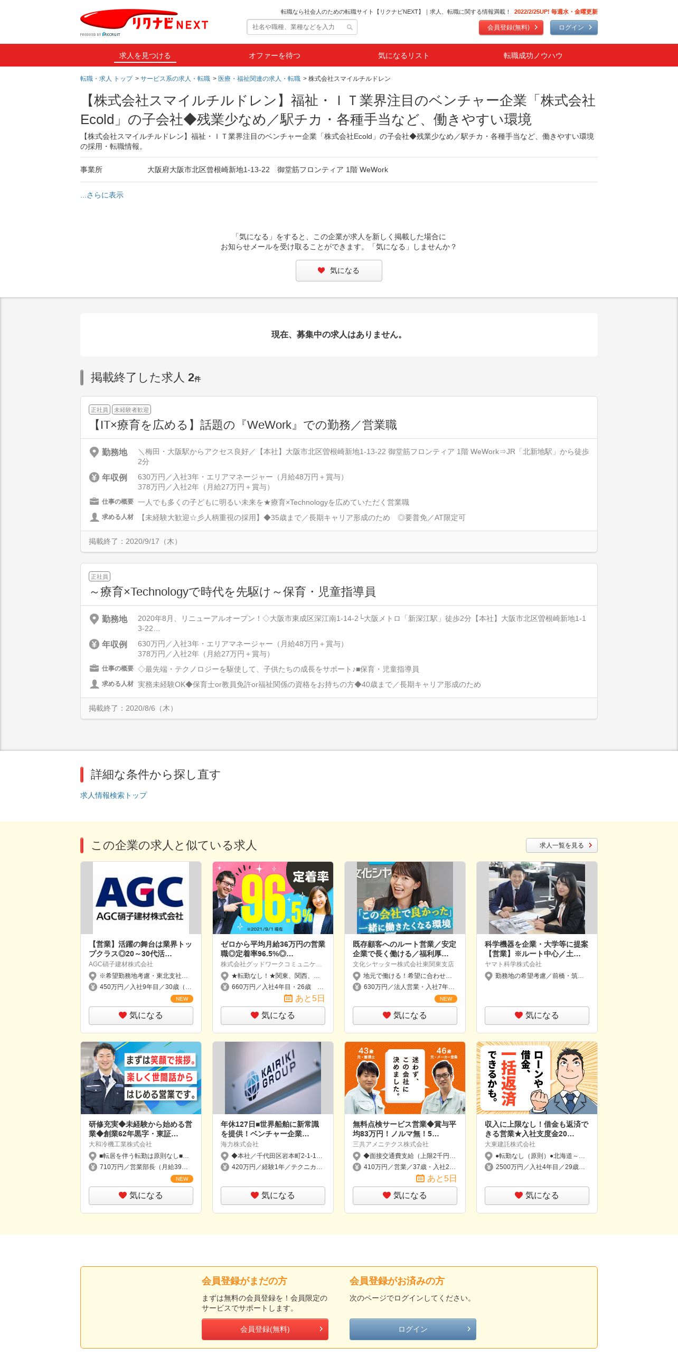678x1356 pixels.
Task: Click the Rikunabi NEXT logo
Action: tap(144, 22)
